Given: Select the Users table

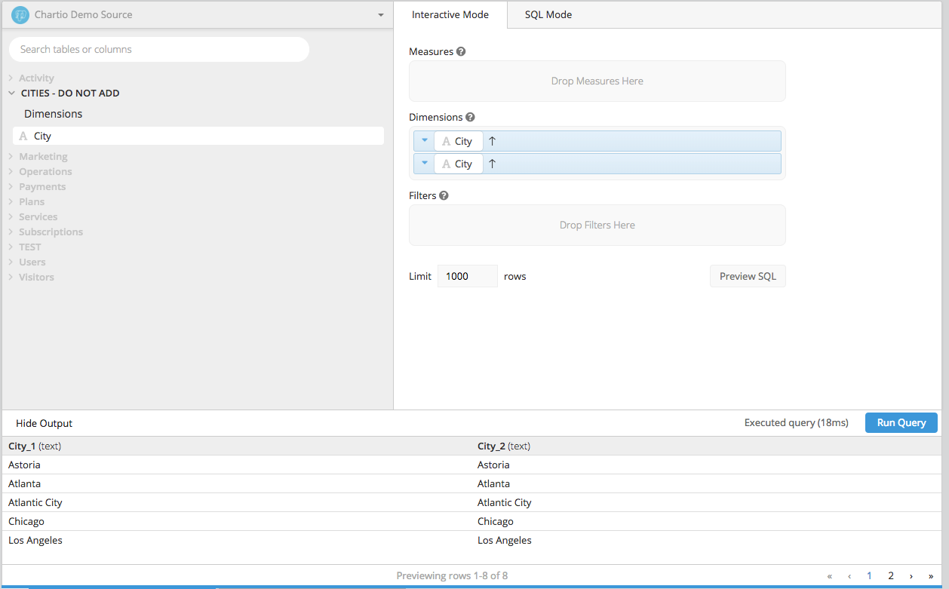Looking at the screenshot, I should 32,262.
